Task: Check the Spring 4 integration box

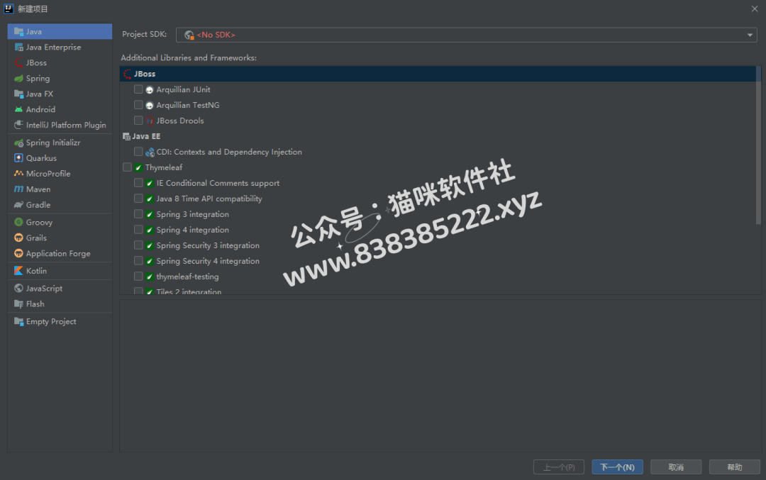Action: [x=138, y=230]
